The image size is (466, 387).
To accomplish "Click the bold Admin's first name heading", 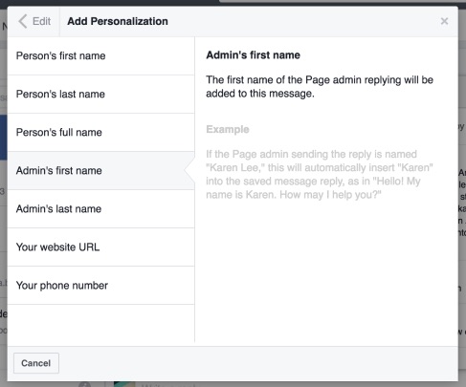I will click(253, 55).
